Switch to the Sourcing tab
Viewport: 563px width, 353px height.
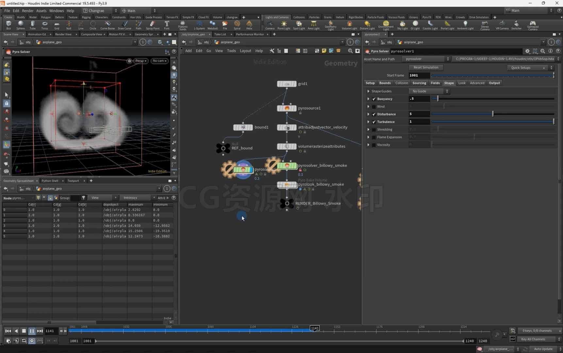(x=419, y=83)
